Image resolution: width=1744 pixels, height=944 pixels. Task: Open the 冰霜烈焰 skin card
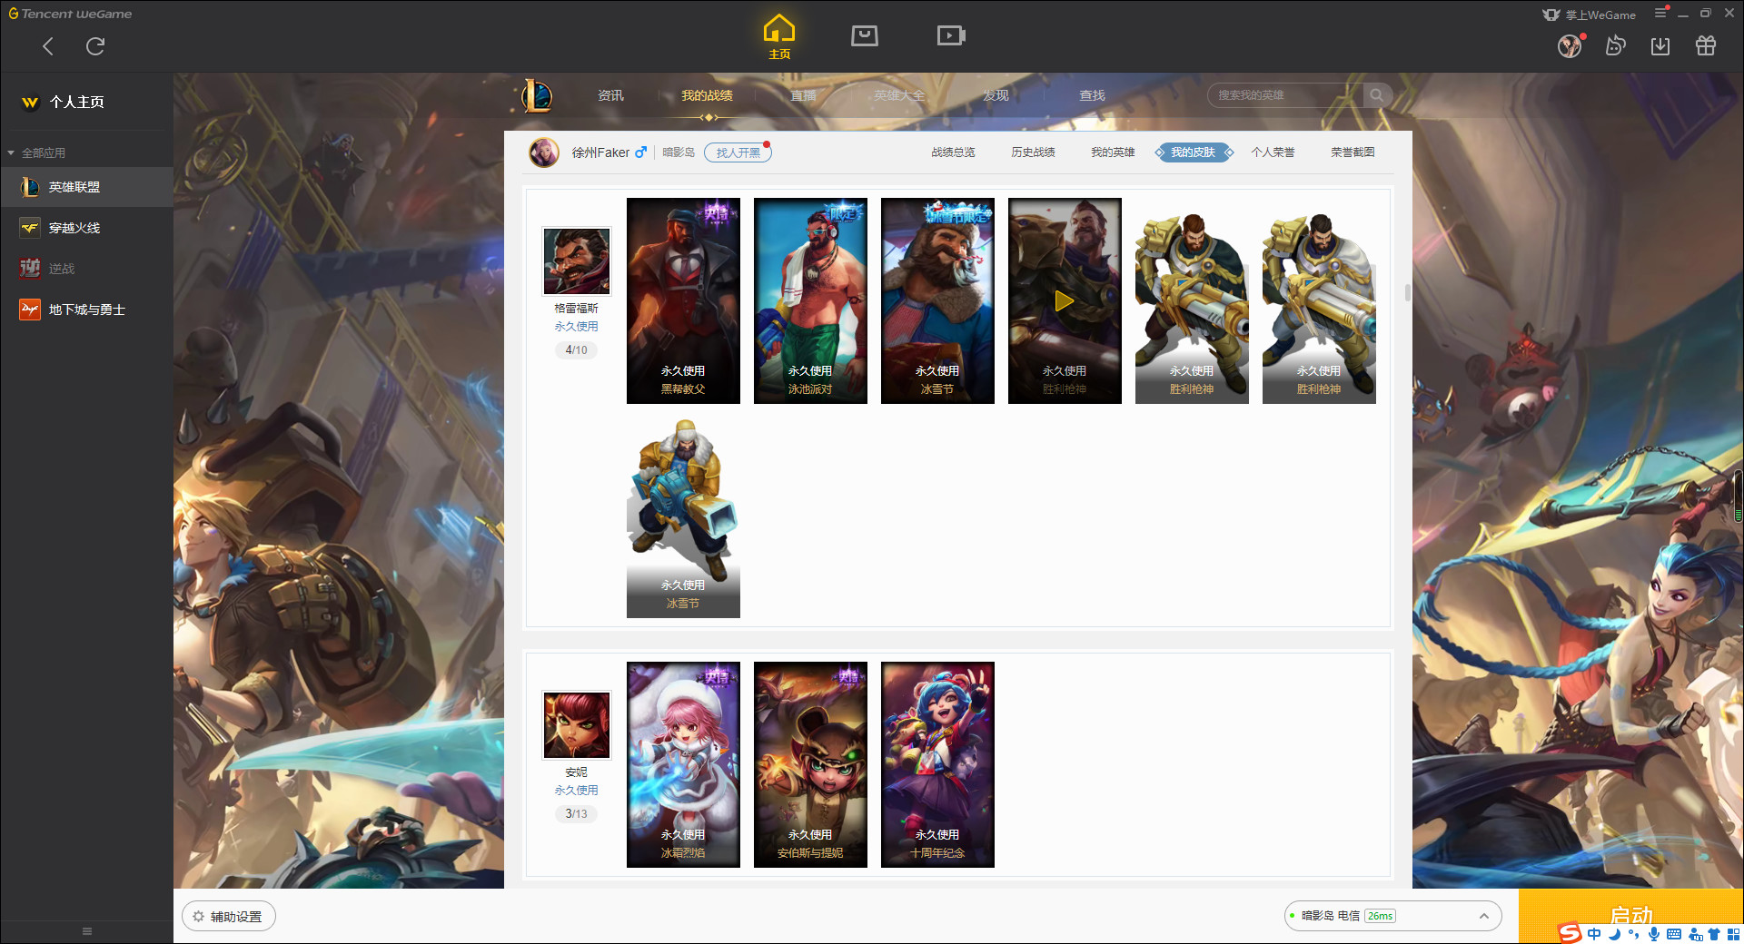tap(683, 764)
